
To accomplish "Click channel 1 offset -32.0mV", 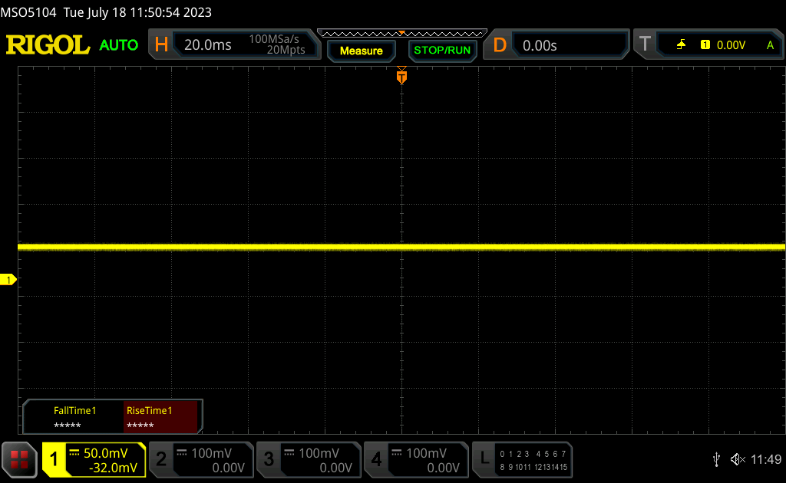I will point(113,468).
